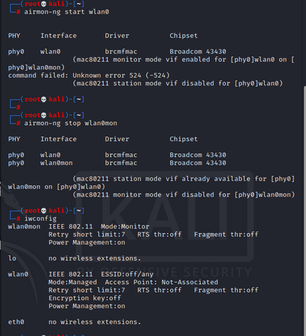Viewport: 306px width, 336px height.
Task: Click the 'airmon-ng stop wlan0mon' command text
Action: point(70,123)
